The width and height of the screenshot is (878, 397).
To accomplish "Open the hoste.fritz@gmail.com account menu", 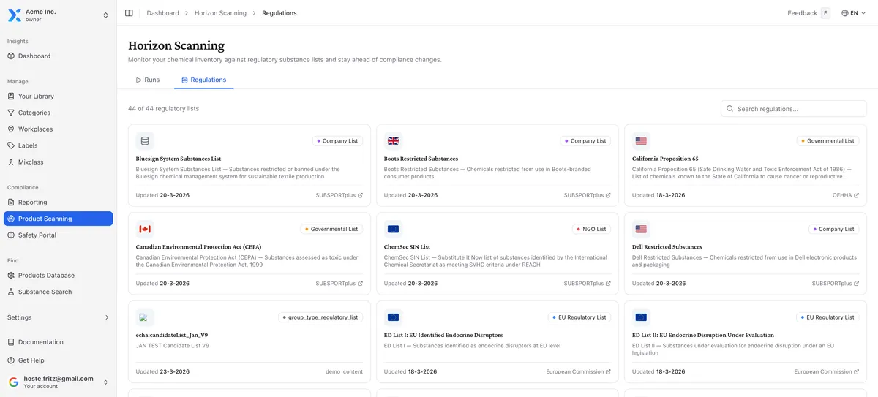I will [59, 382].
